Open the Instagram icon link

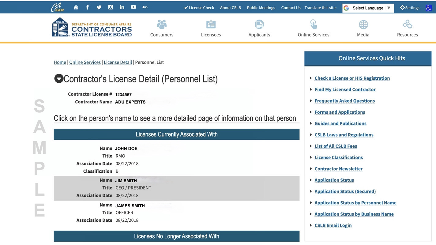coord(111,7)
